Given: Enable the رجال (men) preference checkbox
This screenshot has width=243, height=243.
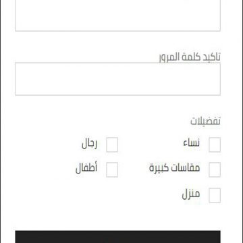Looking at the screenshot, I should 112,144.
